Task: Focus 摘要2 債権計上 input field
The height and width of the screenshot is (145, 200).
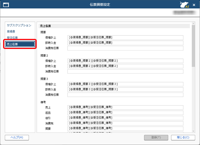Action: (126, 61)
